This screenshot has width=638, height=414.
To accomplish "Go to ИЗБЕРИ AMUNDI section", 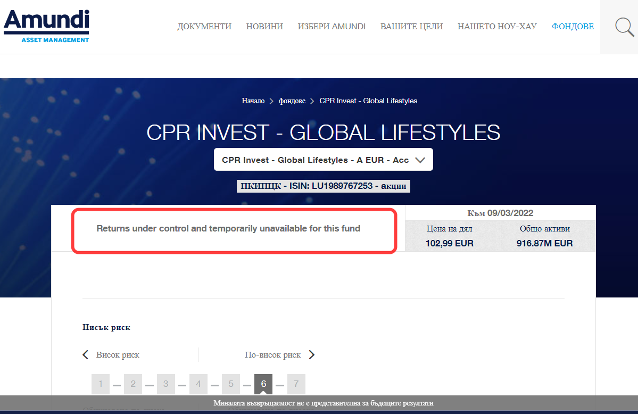I will (x=332, y=27).
